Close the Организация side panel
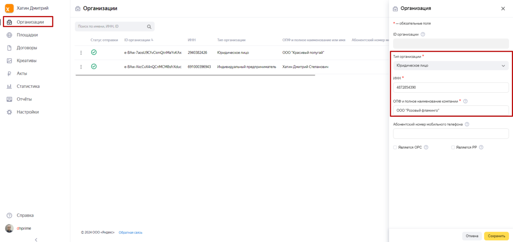The image size is (513, 242). [503, 9]
